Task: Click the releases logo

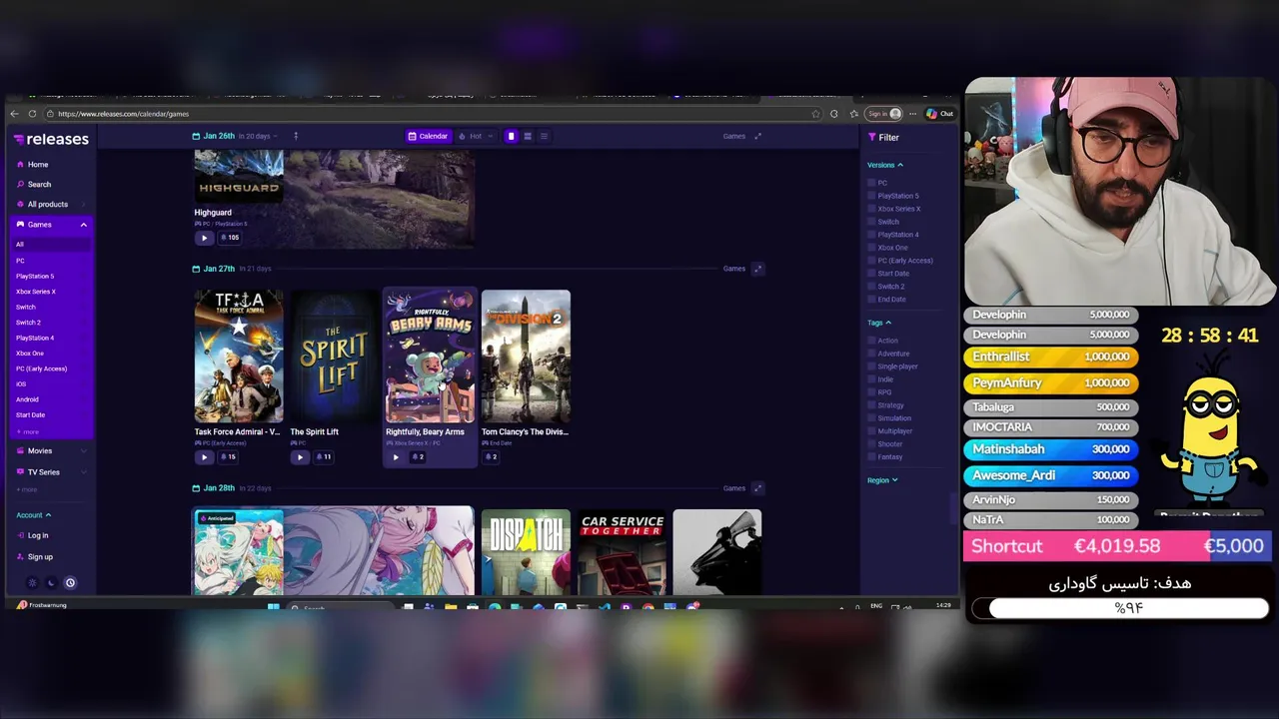Action: 51,139
